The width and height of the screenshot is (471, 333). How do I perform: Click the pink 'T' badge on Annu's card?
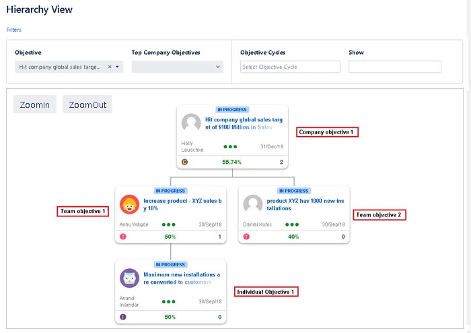123,237
